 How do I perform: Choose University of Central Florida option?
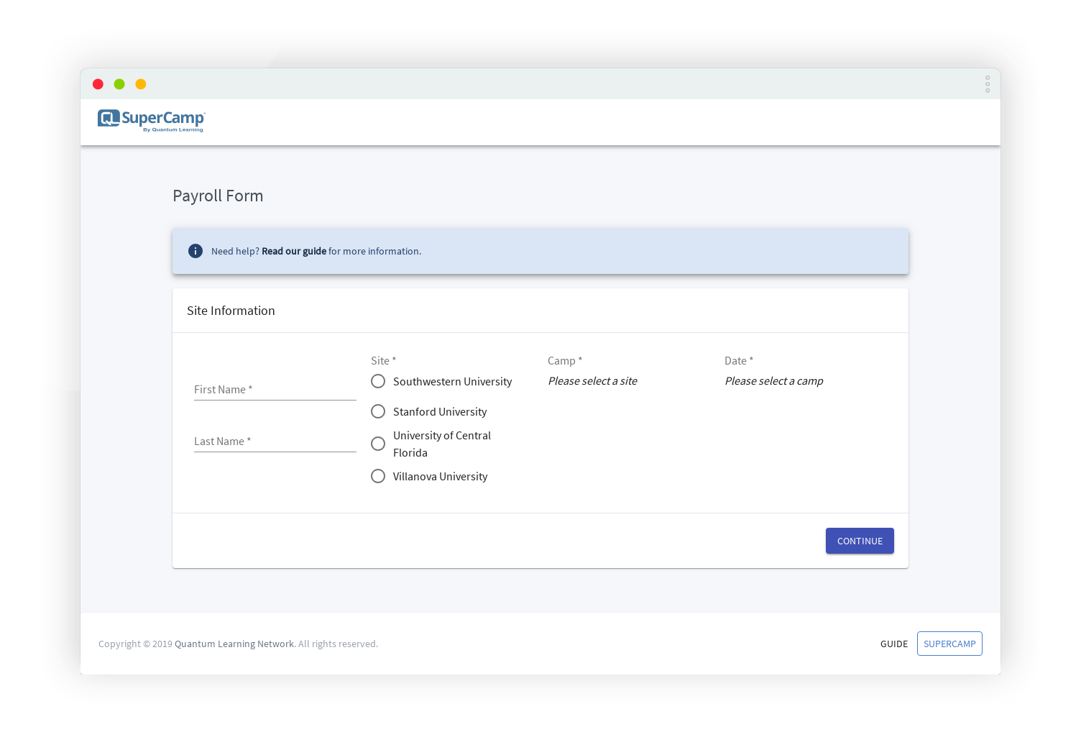click(x=378, y=444)
